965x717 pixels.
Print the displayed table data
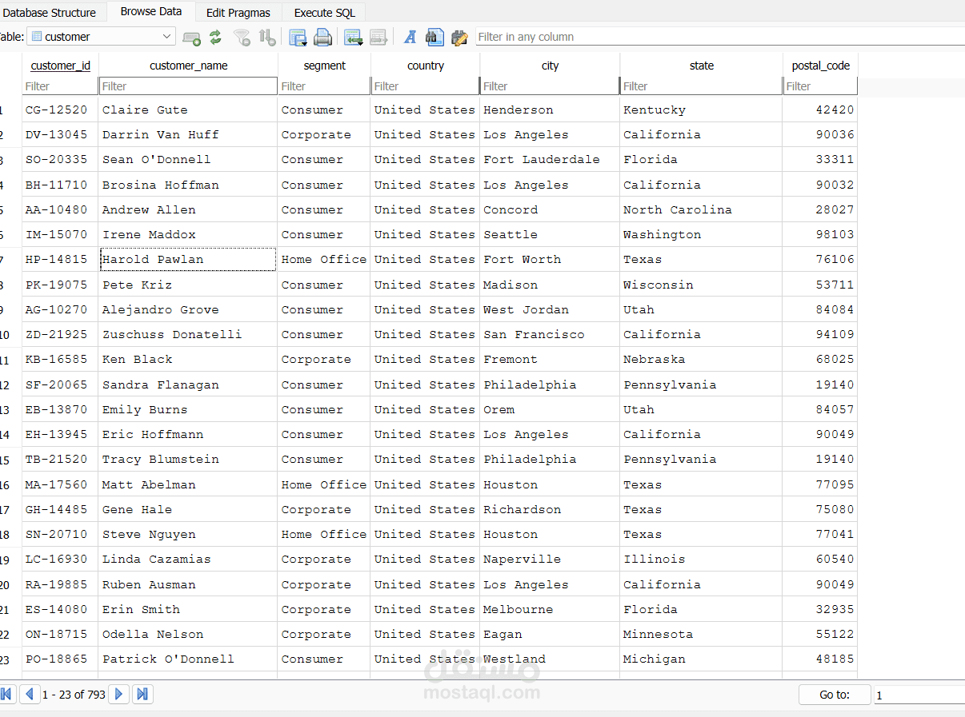(x=322, y=38)
